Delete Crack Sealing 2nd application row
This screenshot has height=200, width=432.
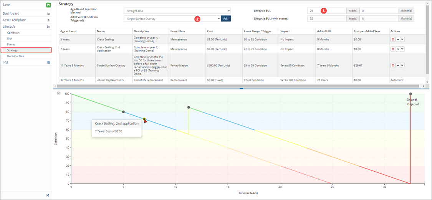pos(392,49)
